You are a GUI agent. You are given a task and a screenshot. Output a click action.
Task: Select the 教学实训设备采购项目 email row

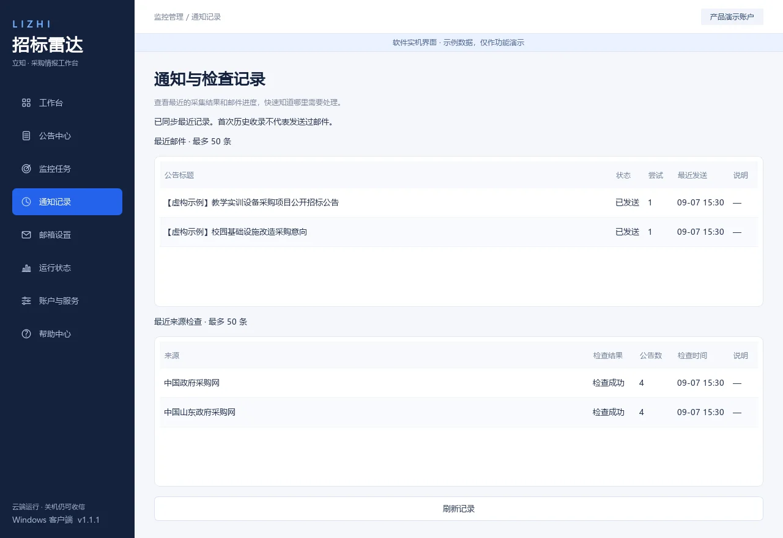(459, 202)
